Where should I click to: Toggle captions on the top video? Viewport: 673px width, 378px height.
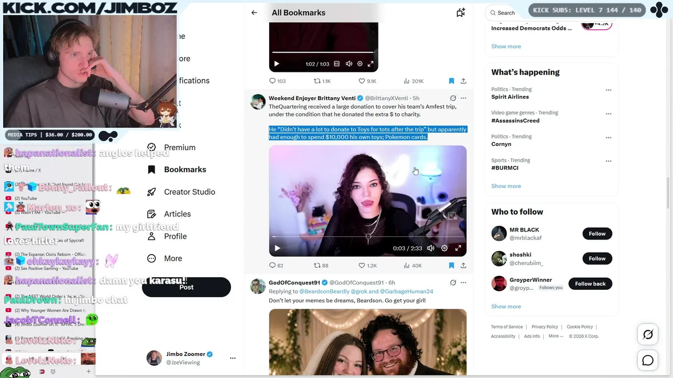(x=336, y=64)
